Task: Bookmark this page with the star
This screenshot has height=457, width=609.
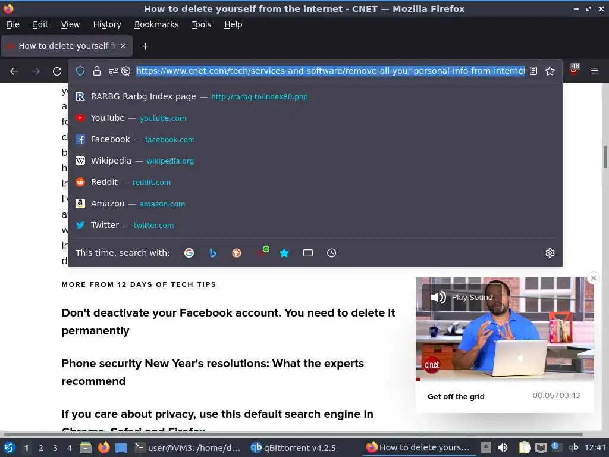Action: (x=550, y=71)
